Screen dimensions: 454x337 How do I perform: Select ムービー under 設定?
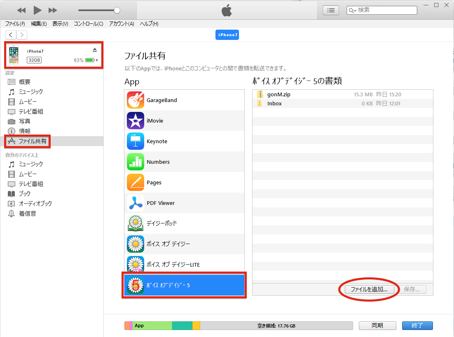point(28,102)
